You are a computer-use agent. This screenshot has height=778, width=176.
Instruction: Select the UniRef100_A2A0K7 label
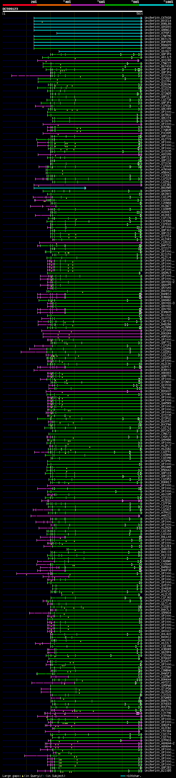[158, 212]
